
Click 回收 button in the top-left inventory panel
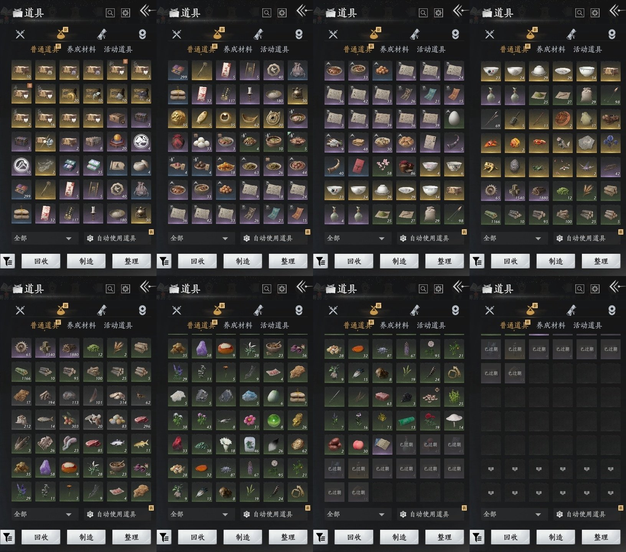pyautogui.click(x=41, y=261)
